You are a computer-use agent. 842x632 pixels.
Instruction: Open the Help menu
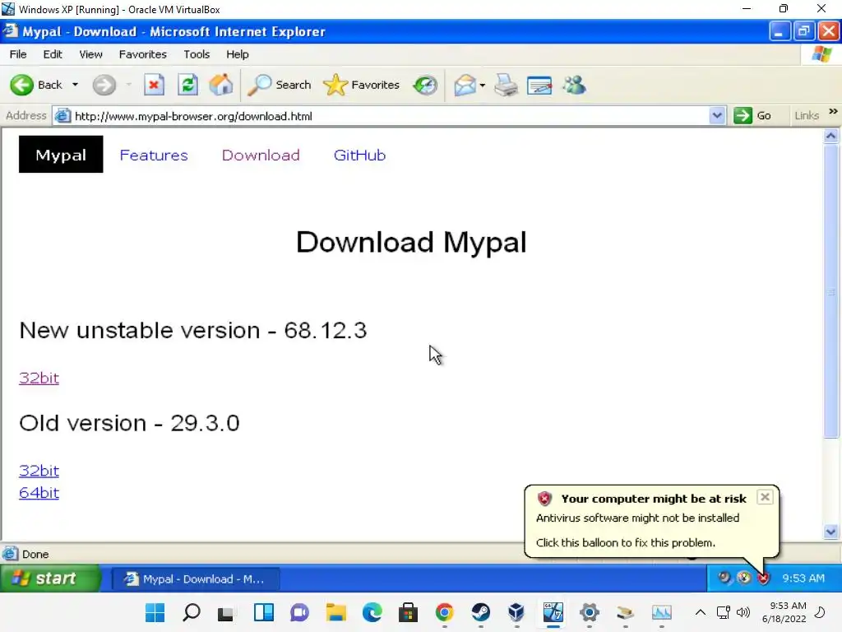point(238,54)
